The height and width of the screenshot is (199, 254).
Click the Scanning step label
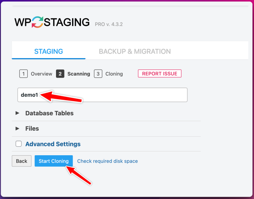coord(79,74)
